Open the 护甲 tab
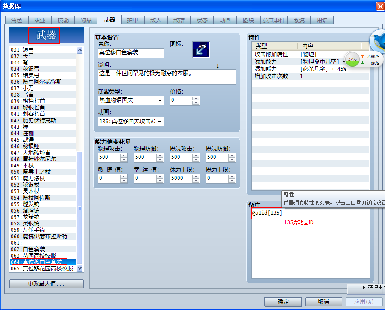The width and height of the screenshot is (385, 310). [133, 20]
